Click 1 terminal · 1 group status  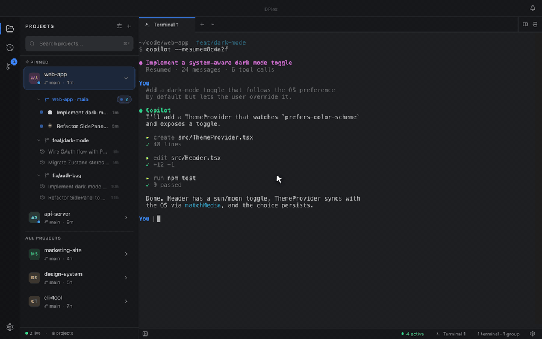(498, 334)
